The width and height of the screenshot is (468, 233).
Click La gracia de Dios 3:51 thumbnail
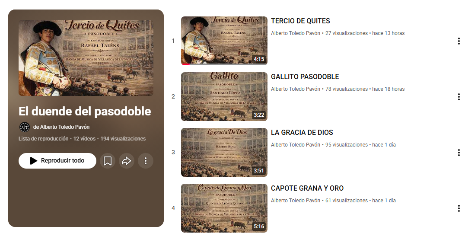[x=224, y=152]
